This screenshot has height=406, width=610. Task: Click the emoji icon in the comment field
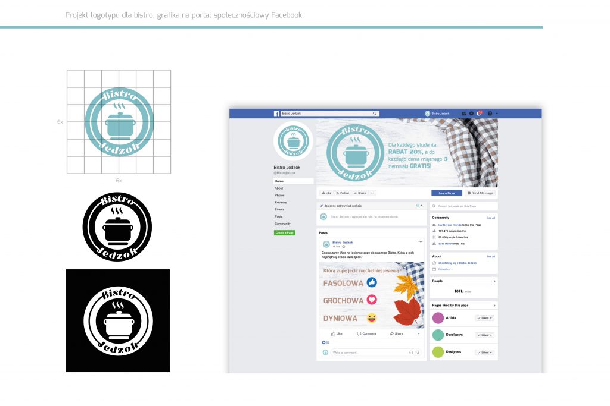point(410,352)
